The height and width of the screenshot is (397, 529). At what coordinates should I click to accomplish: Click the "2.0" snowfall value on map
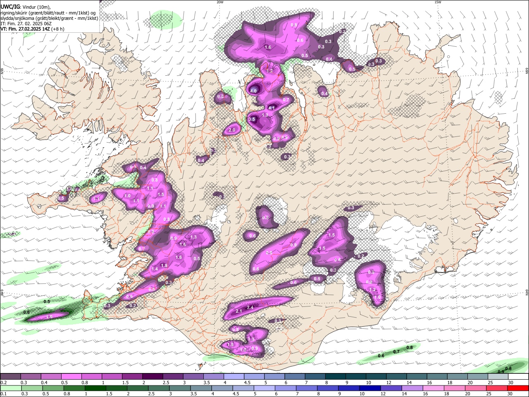pyautogui.click(x=232, y=130)
